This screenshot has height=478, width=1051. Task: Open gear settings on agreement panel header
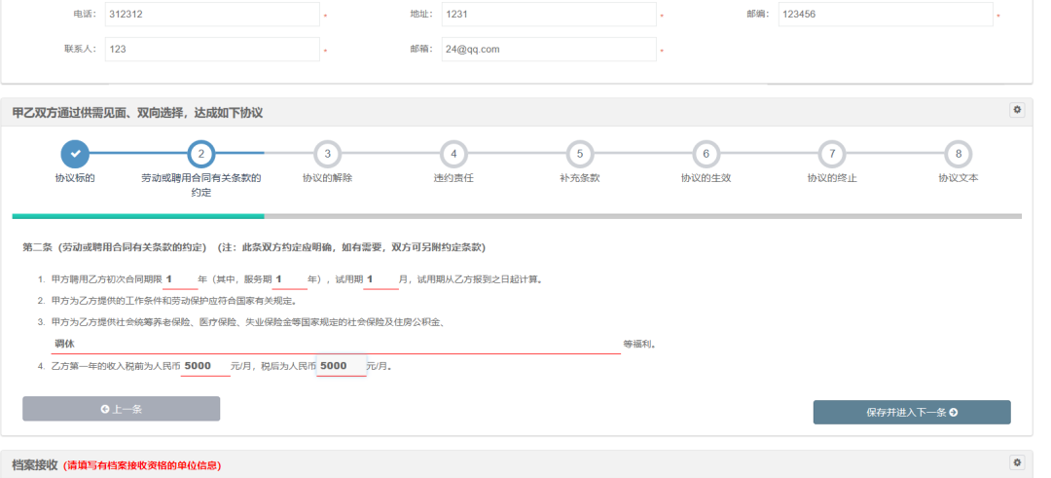click(1017, 111)
